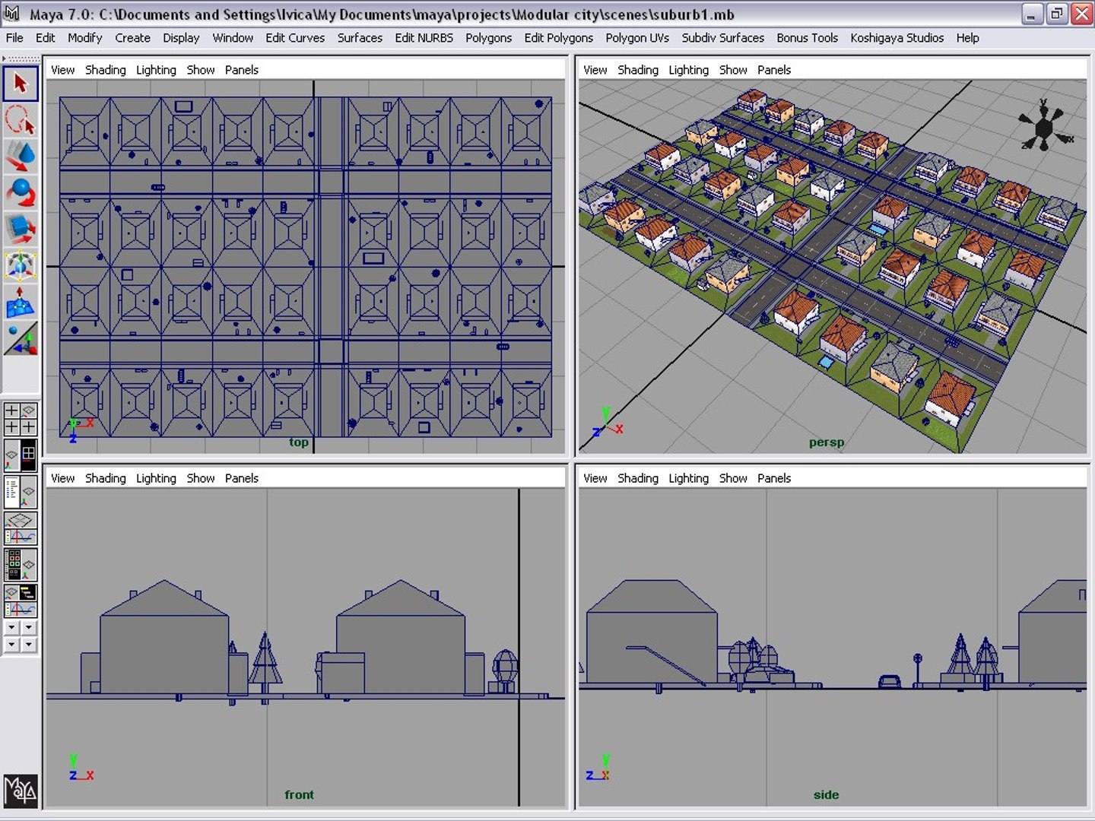Viewport: 1095px width, 821px height.
Task: Apply the Hypershade/Persp layout shortcut
Action: coord(21,565)
